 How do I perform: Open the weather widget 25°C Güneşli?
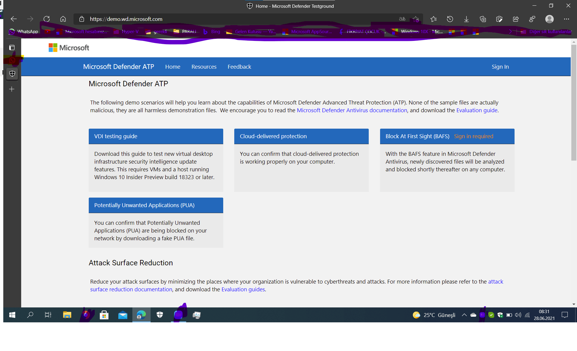(x=434, y=315)
